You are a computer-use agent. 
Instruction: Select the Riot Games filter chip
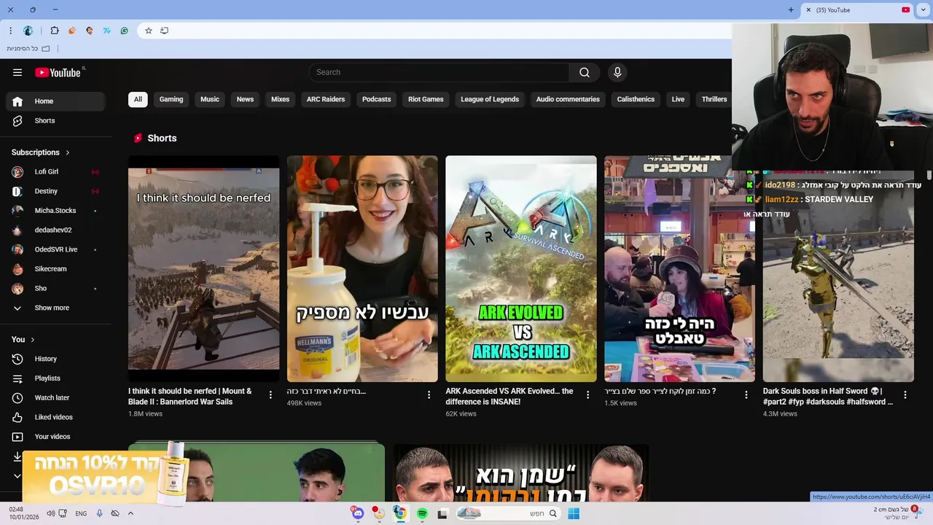pos(426,99)
